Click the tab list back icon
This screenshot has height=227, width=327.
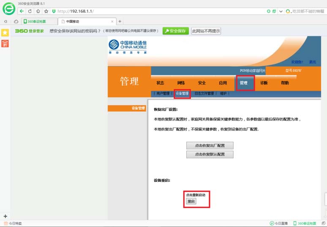click(x=5, y=22)
